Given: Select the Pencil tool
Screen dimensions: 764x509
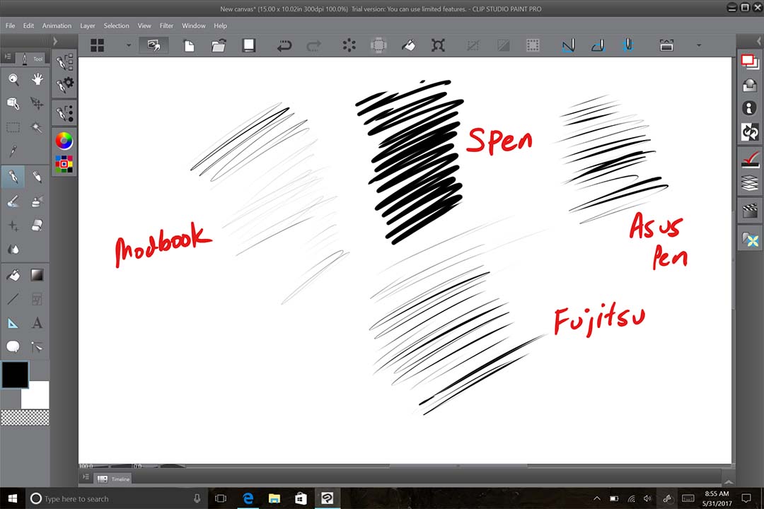Looking at the screenshot, I should tap(37, 176).
